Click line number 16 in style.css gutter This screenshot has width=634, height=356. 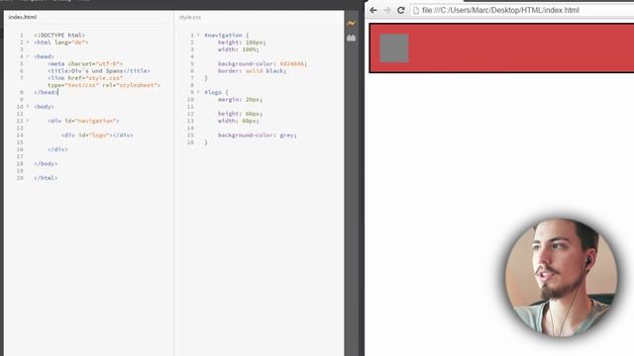pos(190,142)
